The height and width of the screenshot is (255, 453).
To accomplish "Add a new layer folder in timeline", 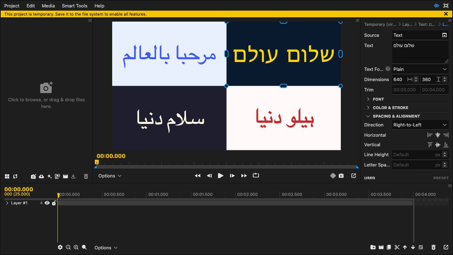I will (x=373, y=247).
